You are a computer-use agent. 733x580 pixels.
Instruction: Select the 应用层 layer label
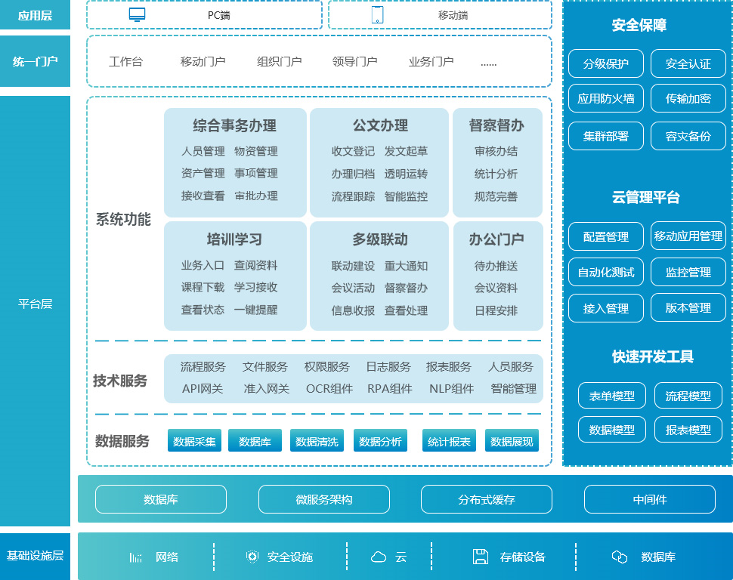click(x=35, y=15)
